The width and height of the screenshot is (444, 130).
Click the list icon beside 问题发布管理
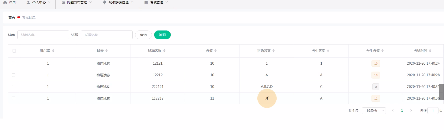63,2
